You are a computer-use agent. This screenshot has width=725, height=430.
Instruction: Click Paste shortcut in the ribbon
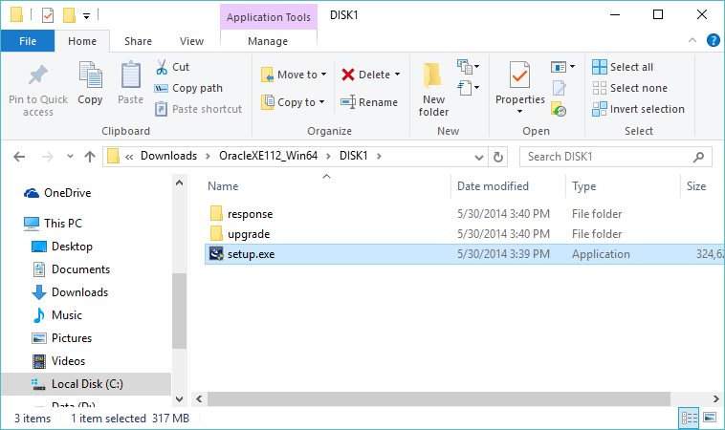pos(198,109)
